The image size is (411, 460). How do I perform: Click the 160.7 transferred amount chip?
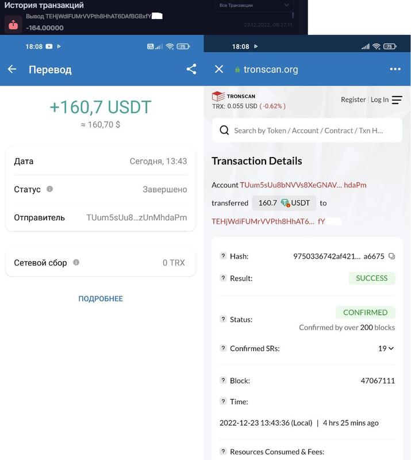coord(284,203)
